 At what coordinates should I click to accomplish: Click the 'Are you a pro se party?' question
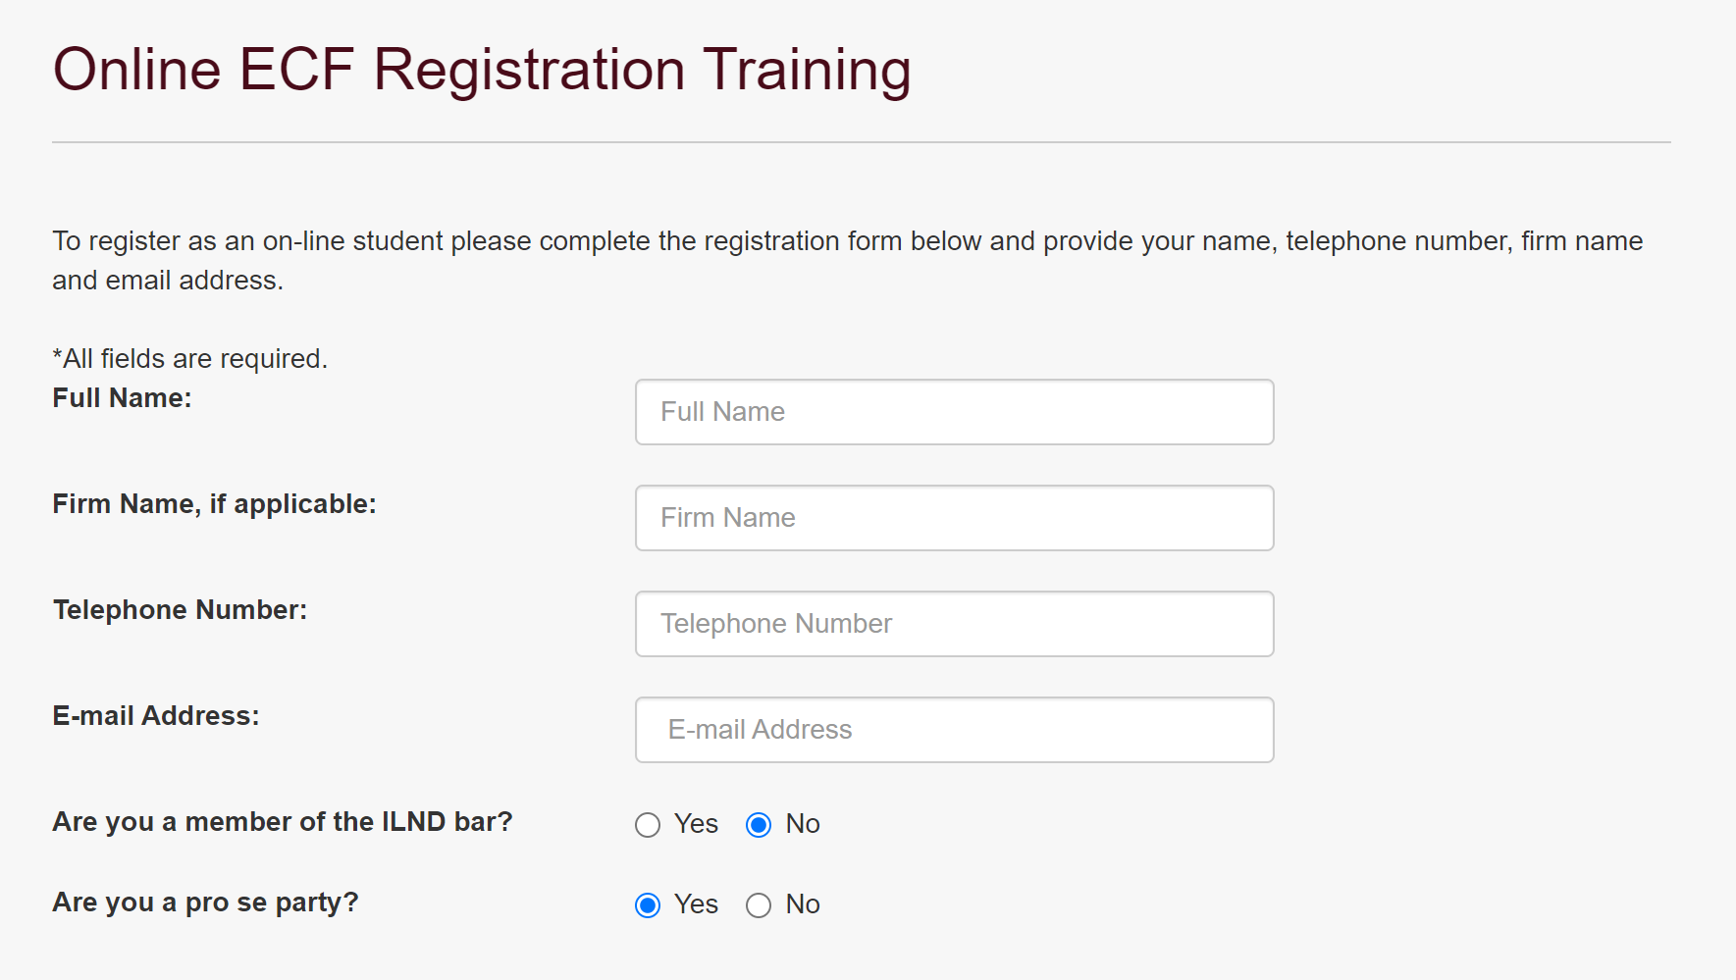pyautogui.click(x=205, y=903)
